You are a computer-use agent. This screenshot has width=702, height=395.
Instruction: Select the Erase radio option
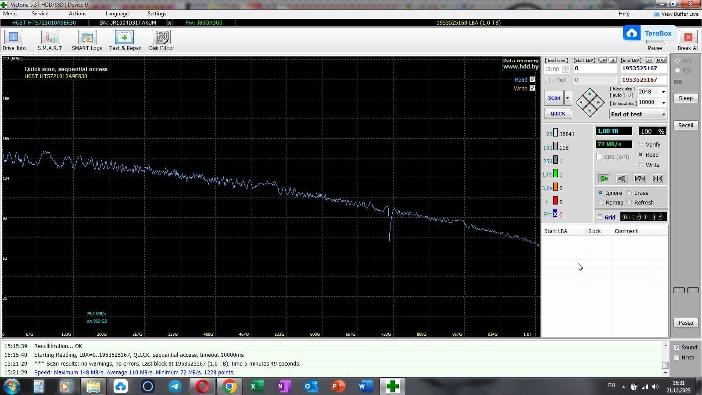point(629,193)
